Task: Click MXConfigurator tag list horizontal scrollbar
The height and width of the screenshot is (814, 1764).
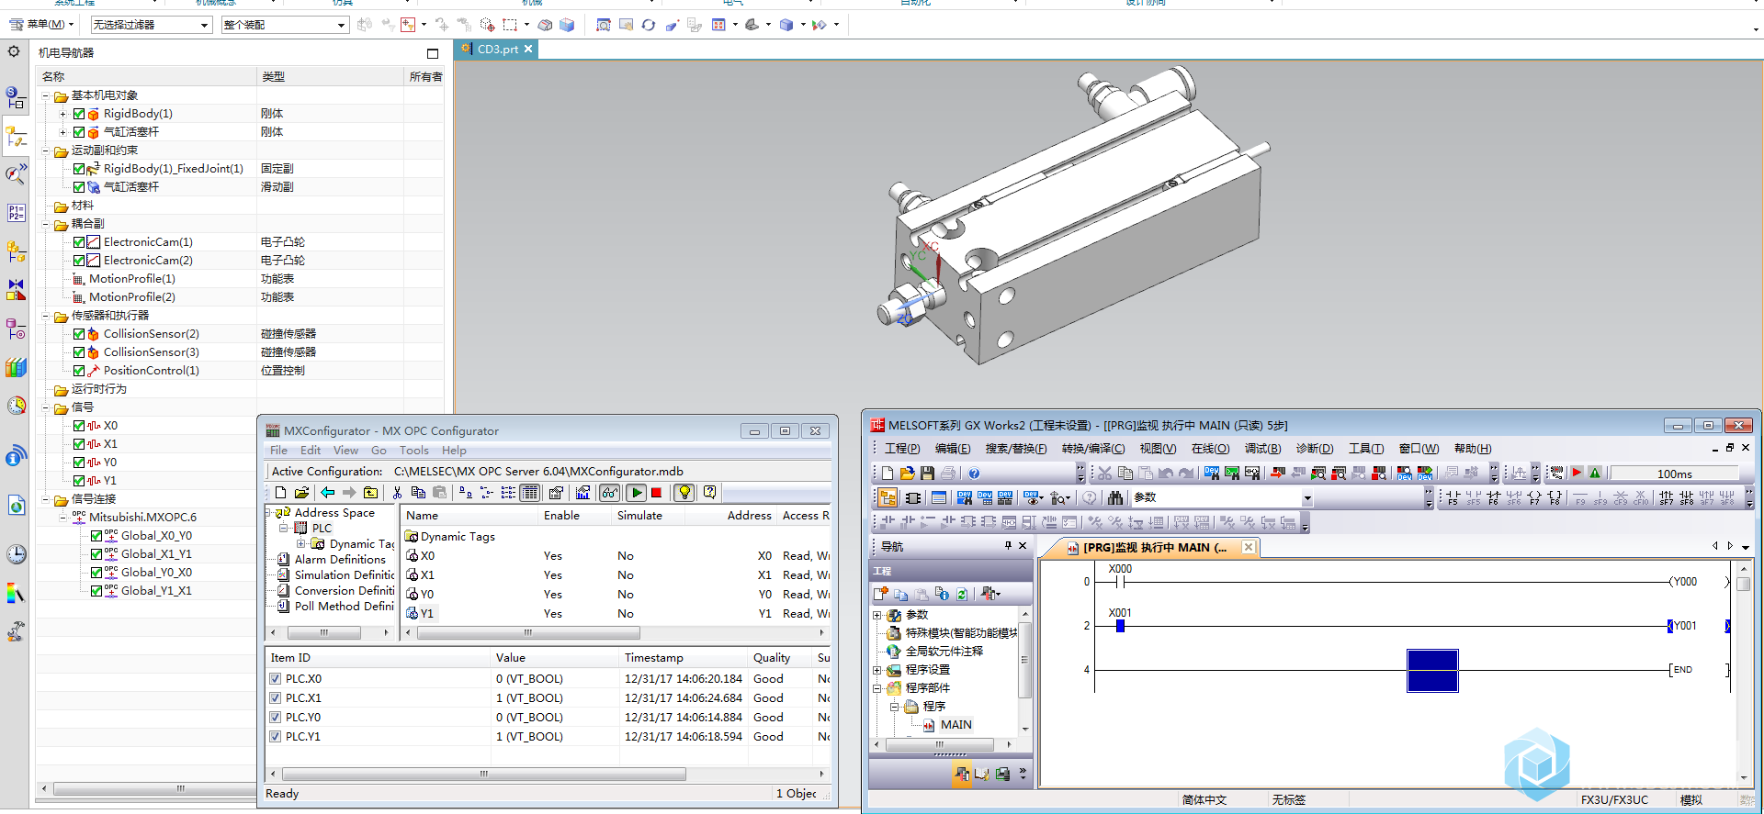Action: [x=528, y=633]
